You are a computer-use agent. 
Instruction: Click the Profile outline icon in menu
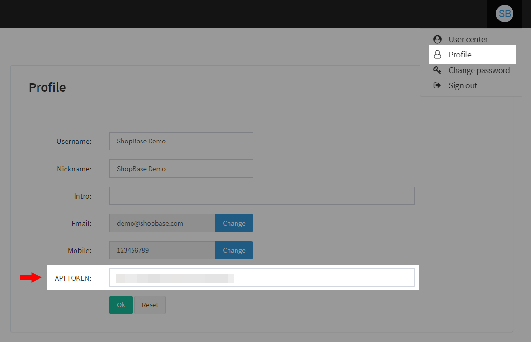pos(437,55)
